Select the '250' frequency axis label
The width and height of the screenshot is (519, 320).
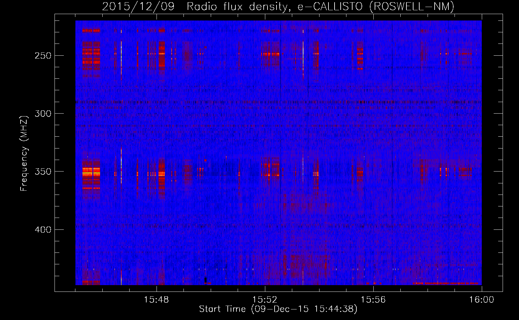(x=43, y=56)
